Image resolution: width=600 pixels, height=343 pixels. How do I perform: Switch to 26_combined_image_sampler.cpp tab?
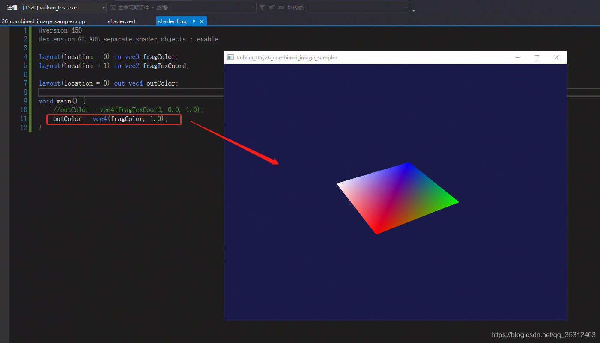pyautogui.click(x=43, y=21)
